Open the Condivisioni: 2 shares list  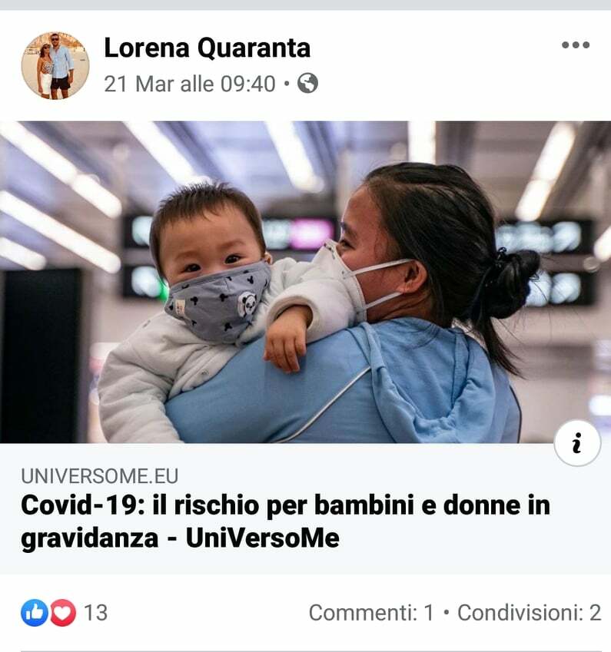click(530, 613)
